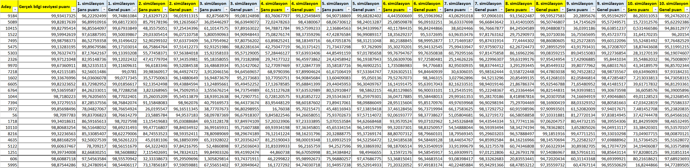Screen dimensions: 690x168
Task: Expand the 3. simülasyon Genel puan filter
Action: (257, 10)
